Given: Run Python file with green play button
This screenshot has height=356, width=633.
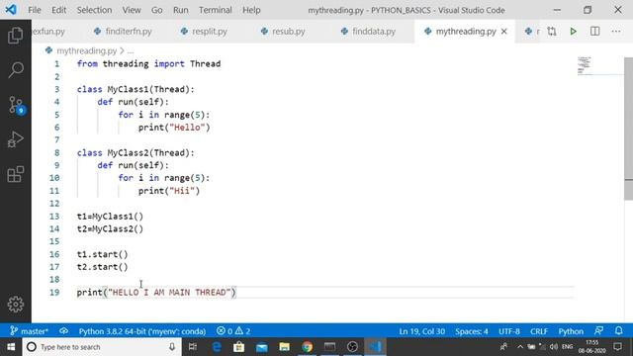Looking at the screenshot, I should click(573, 31).
